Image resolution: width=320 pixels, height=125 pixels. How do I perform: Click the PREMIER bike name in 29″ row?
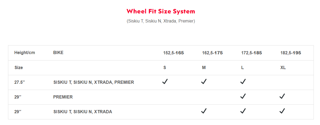click(x=63, y=97)
